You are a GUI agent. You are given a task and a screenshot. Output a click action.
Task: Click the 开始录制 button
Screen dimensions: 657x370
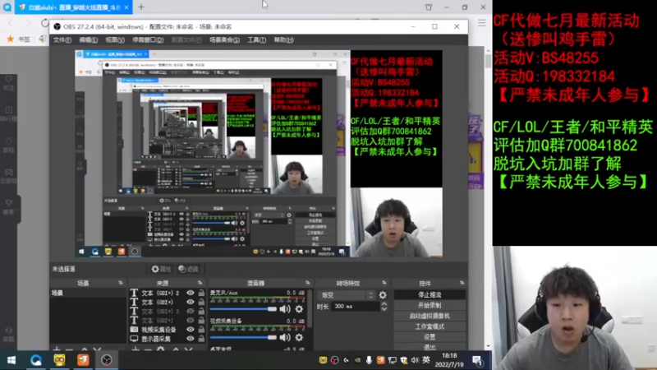click(x=430, y=305)
